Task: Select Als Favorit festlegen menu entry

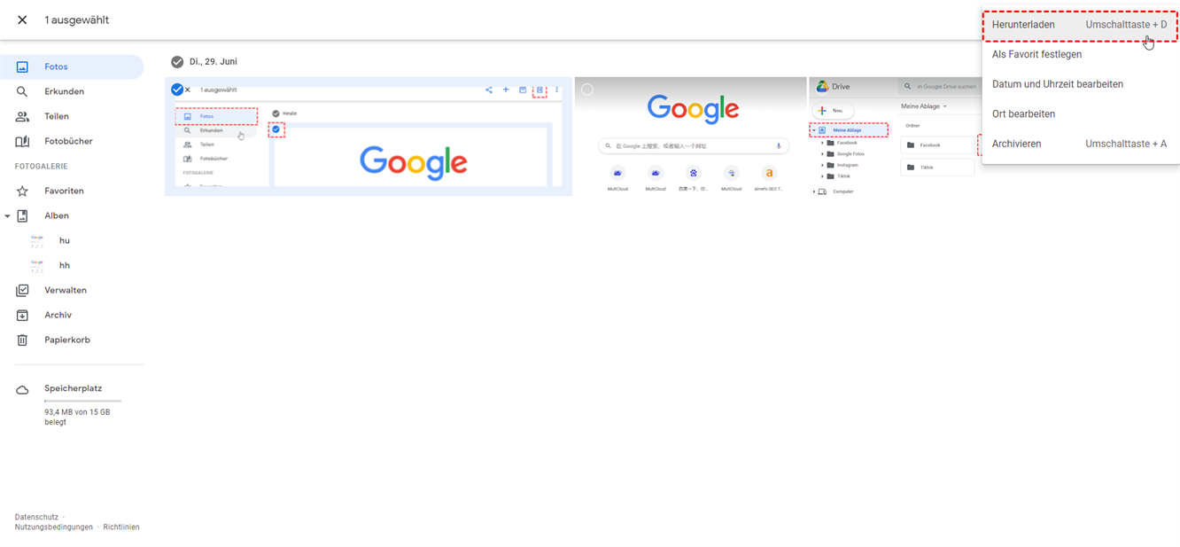Action: (1036, 54)
